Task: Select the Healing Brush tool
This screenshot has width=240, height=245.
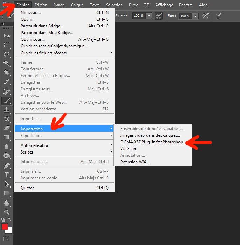Action: [x=7, y=92]
